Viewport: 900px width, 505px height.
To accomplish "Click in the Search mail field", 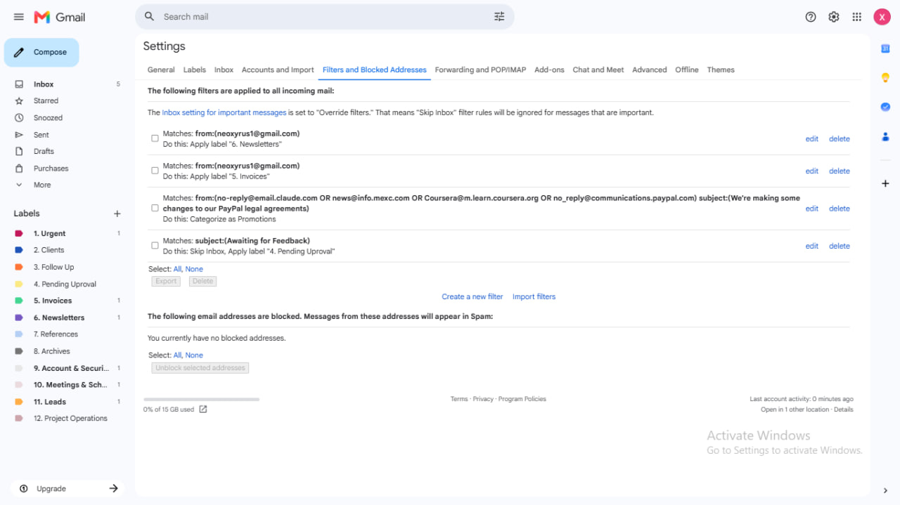I will (323, 17).
